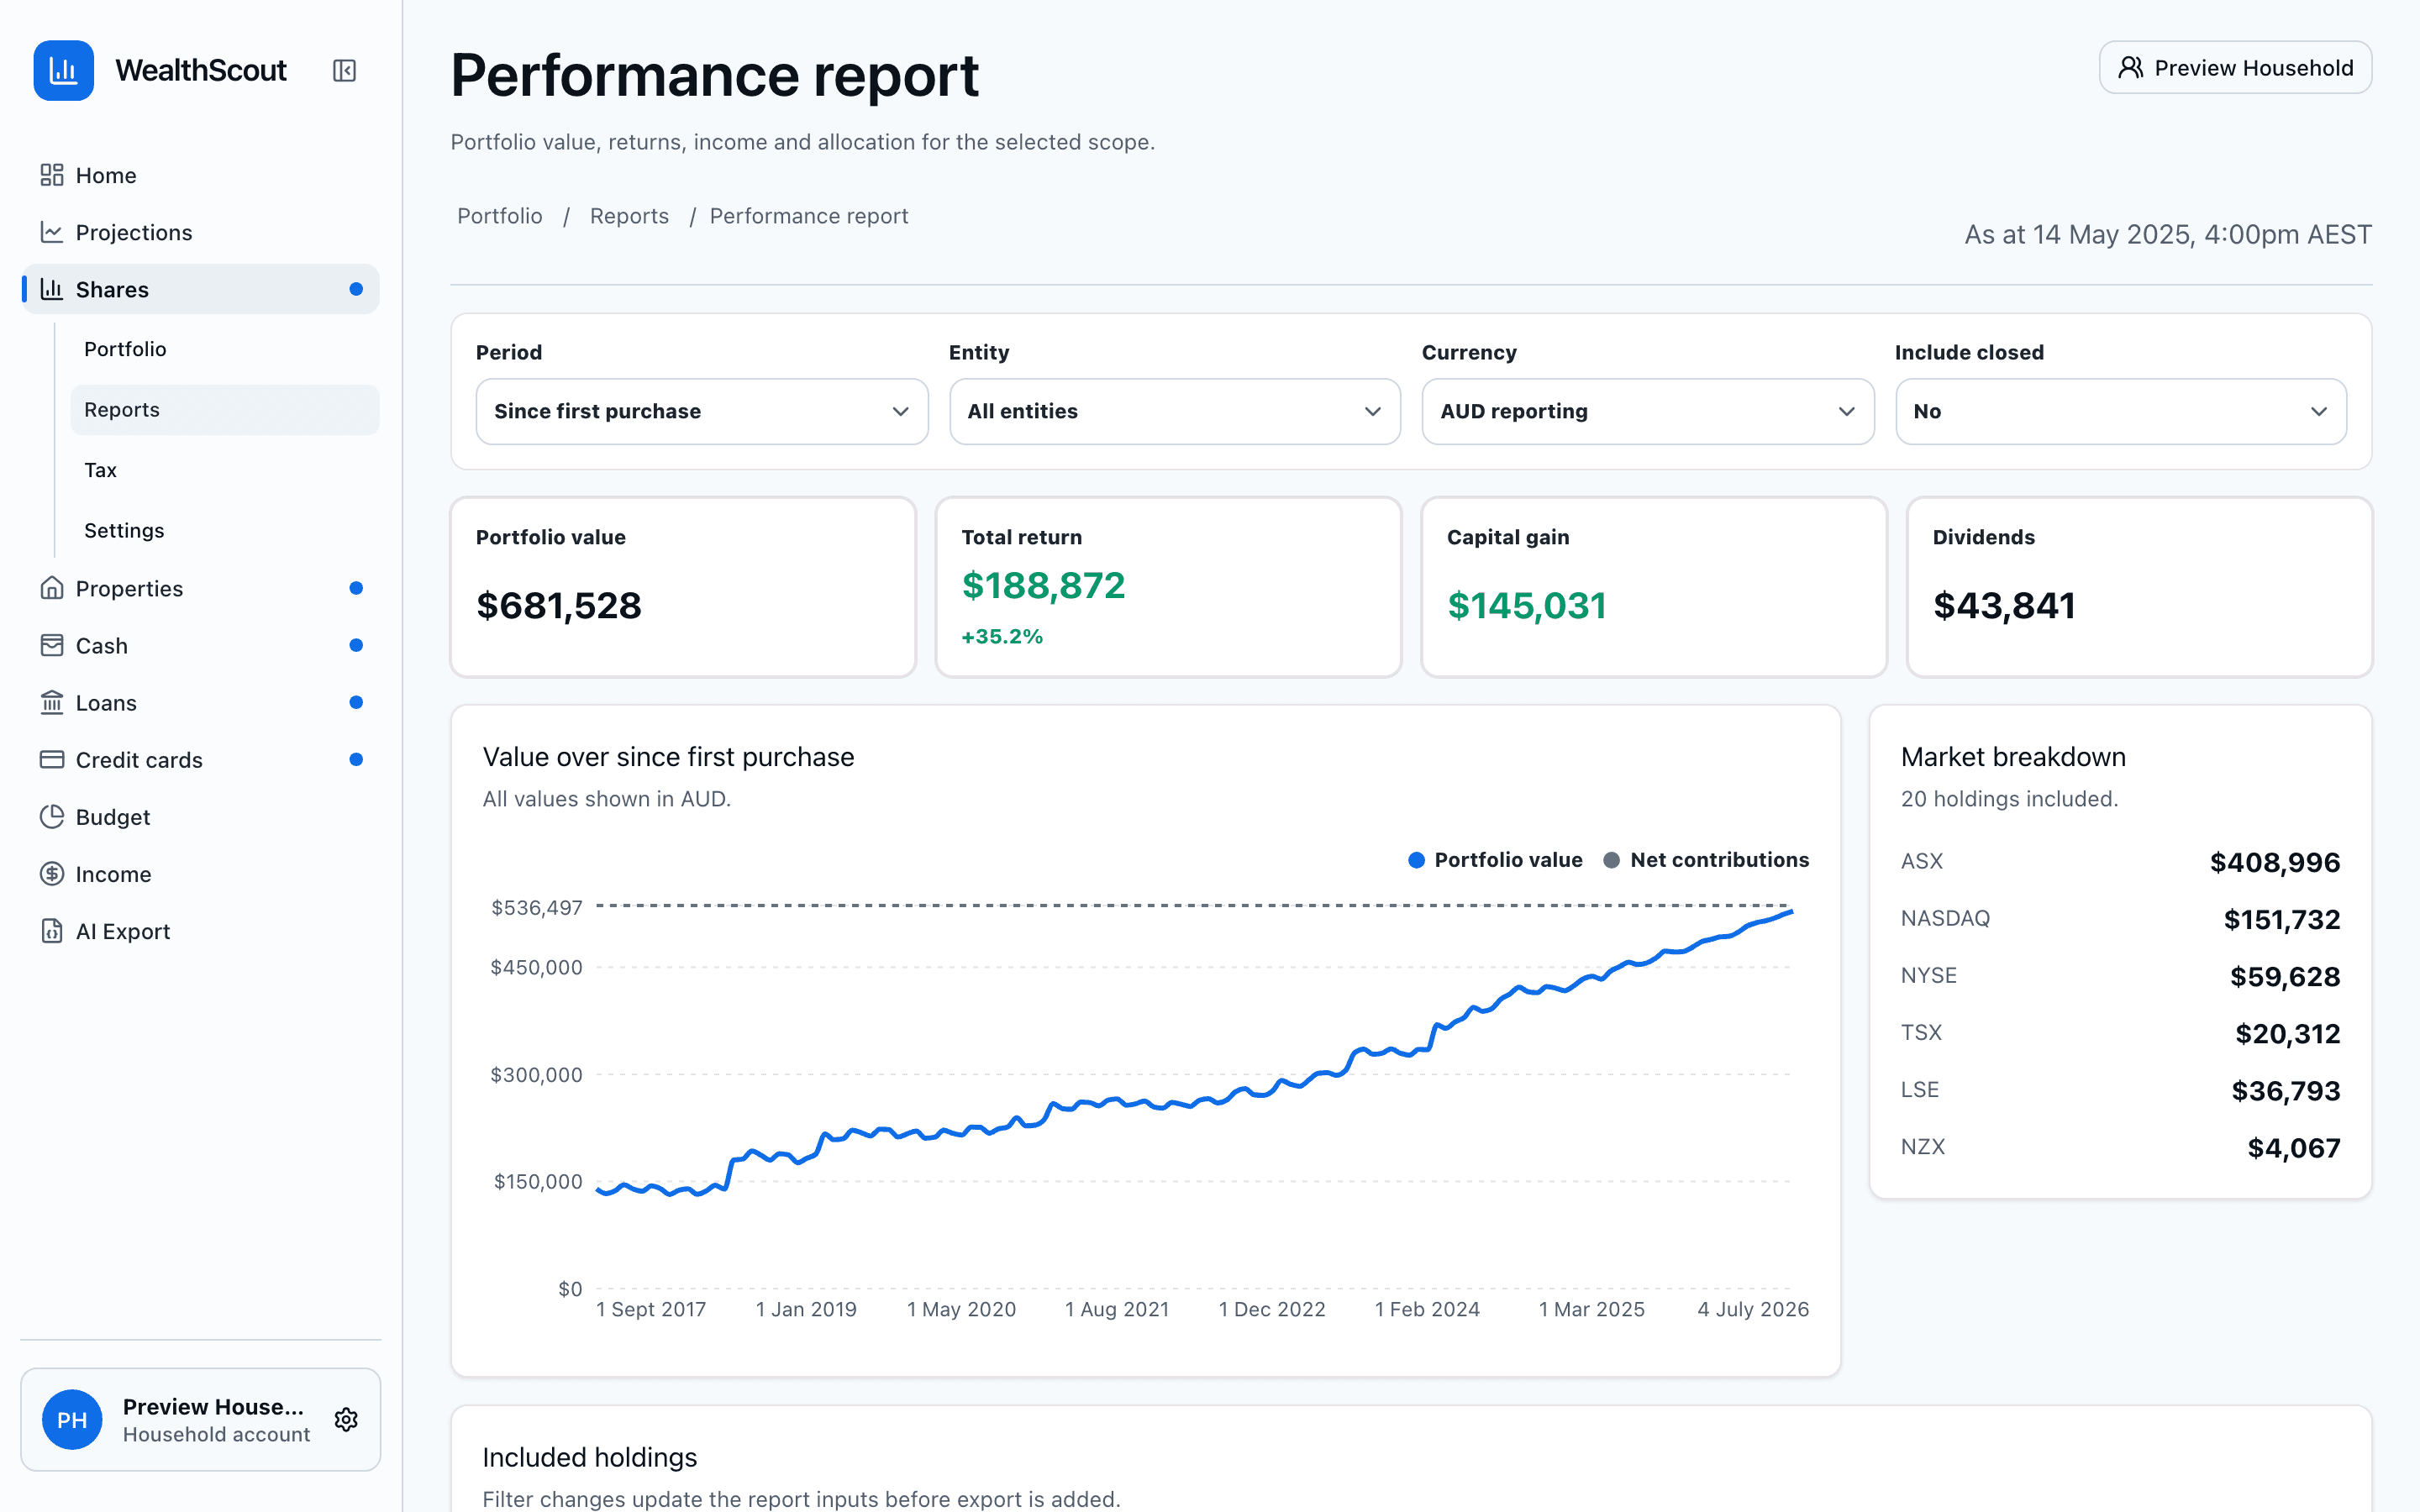The height and width of the screenshot is (1512, 2420).
Task: Click the blue dot beside Shares
Action: pyautogui.click(x=356, y=289)
